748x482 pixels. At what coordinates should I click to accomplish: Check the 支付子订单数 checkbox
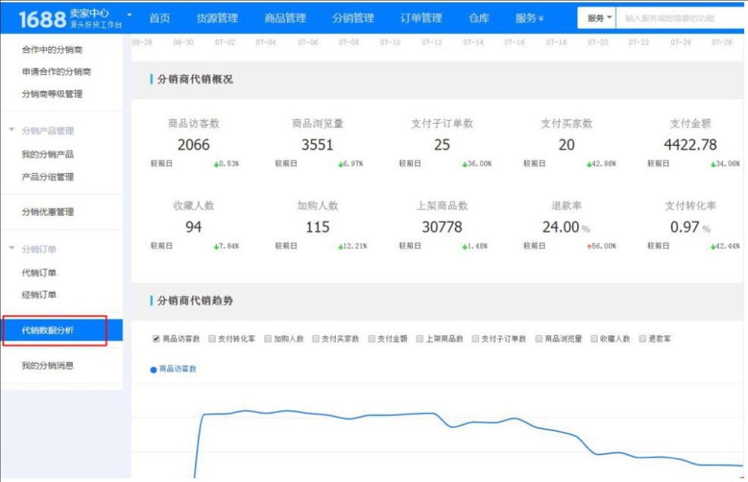click(x=475, y=339)
